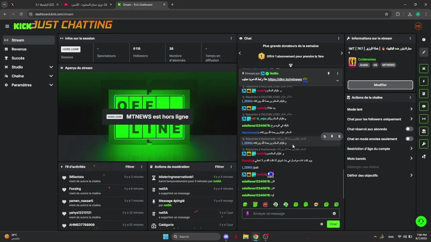
Task: Filter the Actions de modération list
Action: pos(220,167)
